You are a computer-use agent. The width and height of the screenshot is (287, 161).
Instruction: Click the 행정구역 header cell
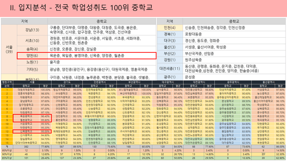tap(7, 82)
